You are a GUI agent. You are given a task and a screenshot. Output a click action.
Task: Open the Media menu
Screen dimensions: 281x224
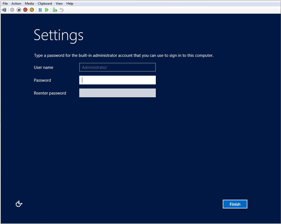[x=29, y=4]
